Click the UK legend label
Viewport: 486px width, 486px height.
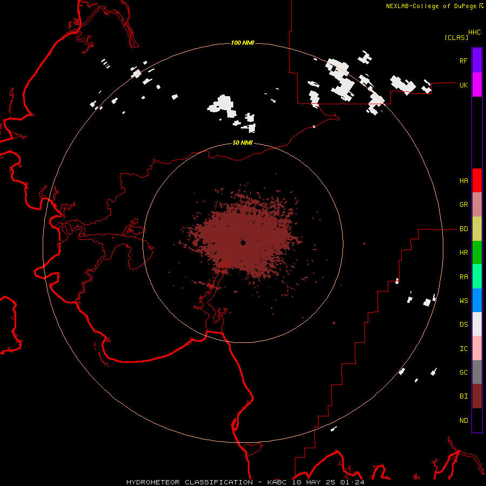(x=463, y=85)
